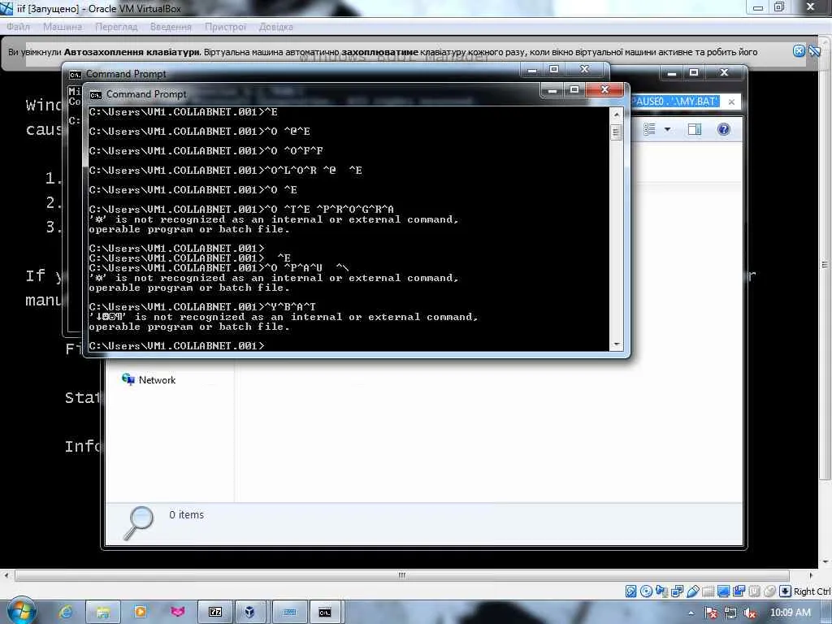Image resolution: width=832 pixels, height=624 pixels.
Task: Open the Пристрої menu
Action: (226, 27)
